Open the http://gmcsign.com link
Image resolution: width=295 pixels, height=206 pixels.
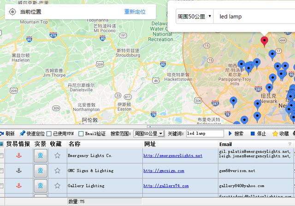(164, 171)
